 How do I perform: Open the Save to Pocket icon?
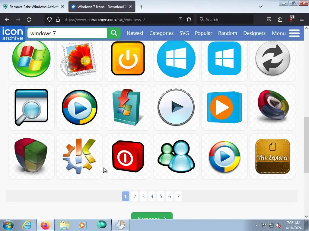269,20
